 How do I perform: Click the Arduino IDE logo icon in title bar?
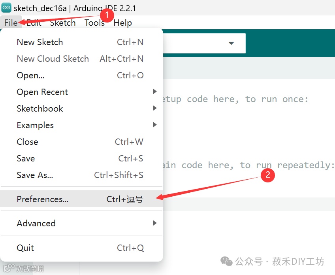6,8
